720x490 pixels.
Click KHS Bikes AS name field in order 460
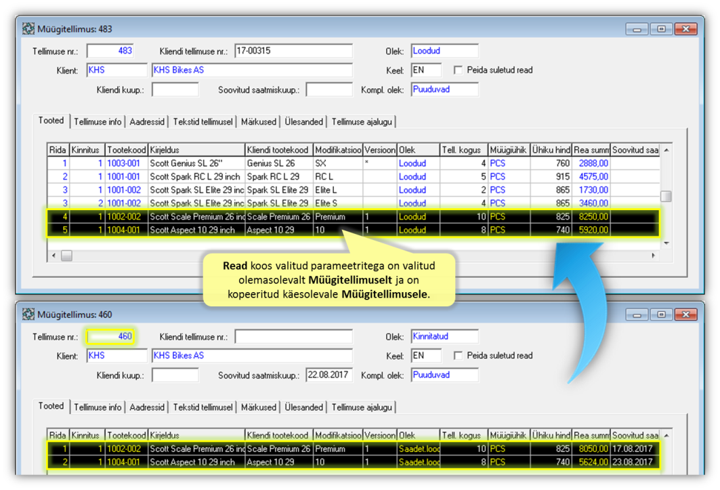[x=252, y=356]
